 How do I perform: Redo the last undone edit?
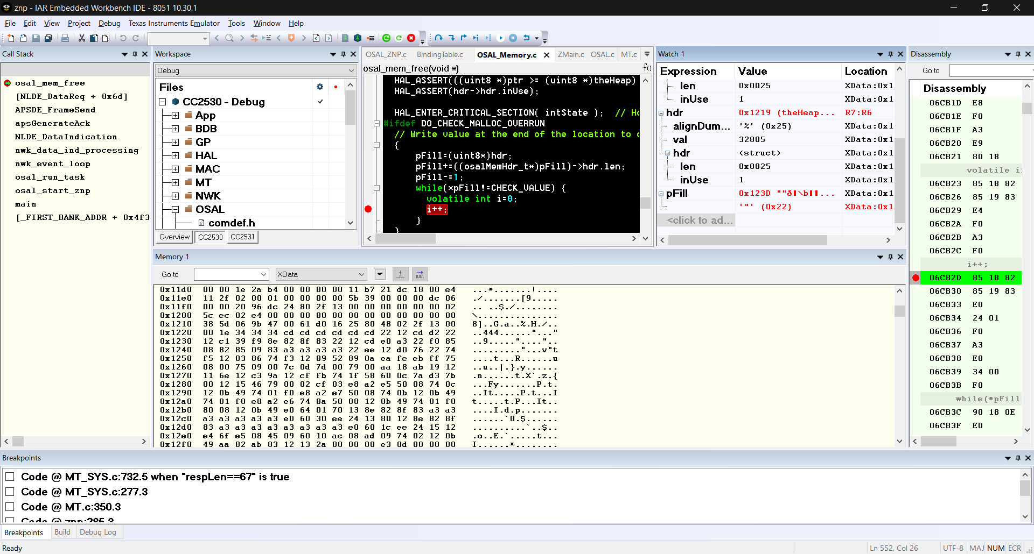tap(136, 38)
